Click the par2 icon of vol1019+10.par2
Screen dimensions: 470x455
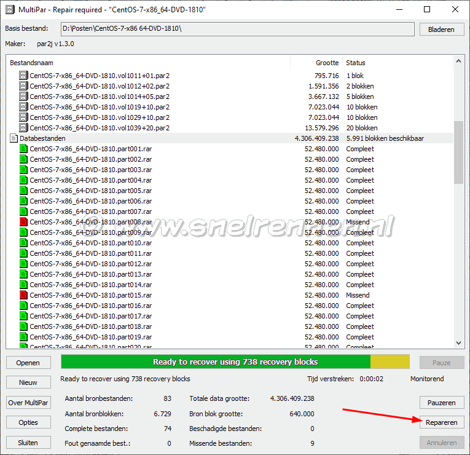24,107
